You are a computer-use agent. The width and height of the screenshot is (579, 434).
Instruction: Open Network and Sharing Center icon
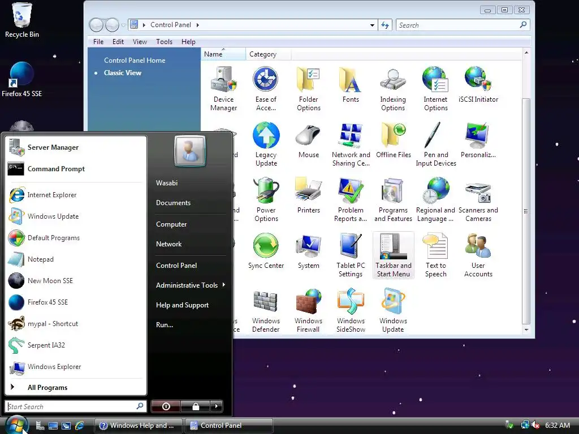point(351,144)
